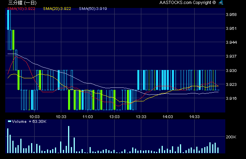Click the 200K volume axis label
Viewport: 246px width, 159px height.
[x=231, y=137]
